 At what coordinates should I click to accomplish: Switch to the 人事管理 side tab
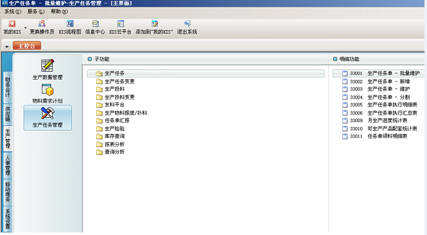point(7,165)
